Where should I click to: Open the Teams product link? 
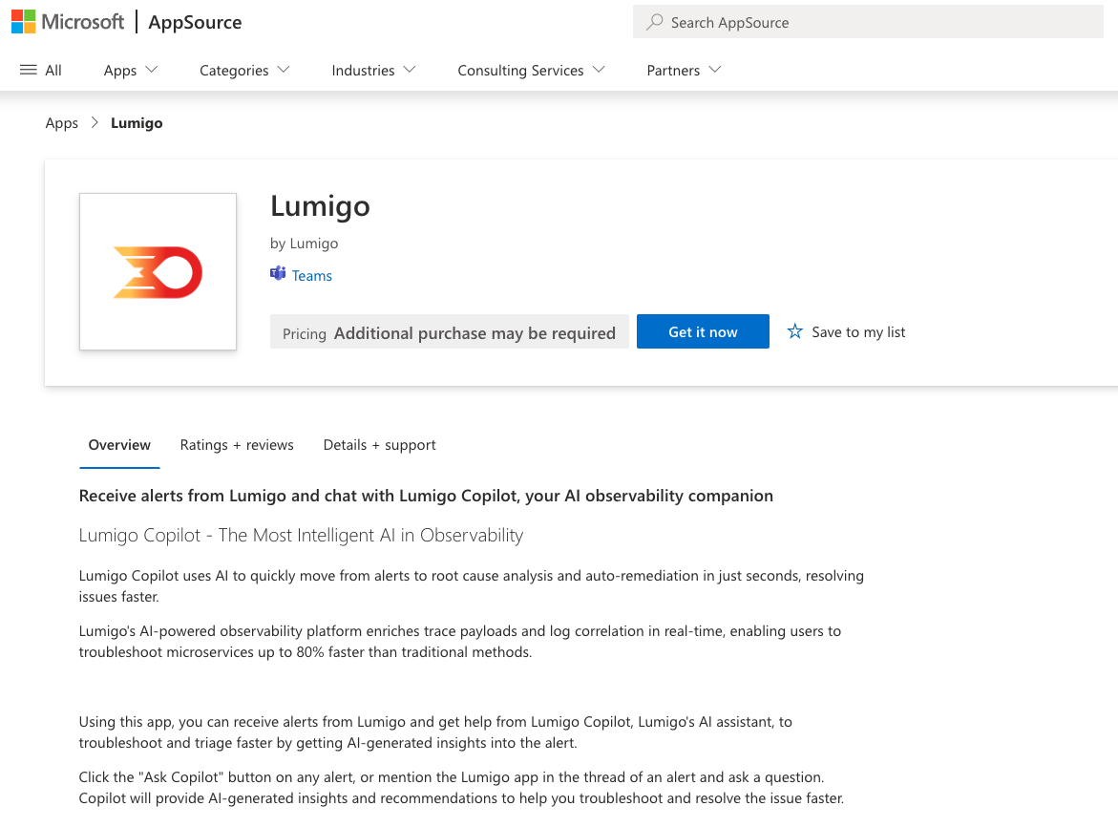pos(311,275)
